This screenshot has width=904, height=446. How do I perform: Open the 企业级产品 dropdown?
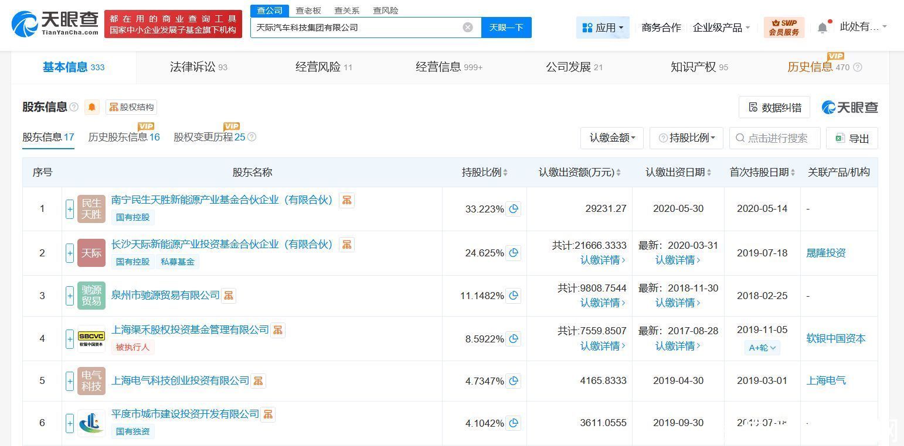pyautogui.click(x=721, y=28)
